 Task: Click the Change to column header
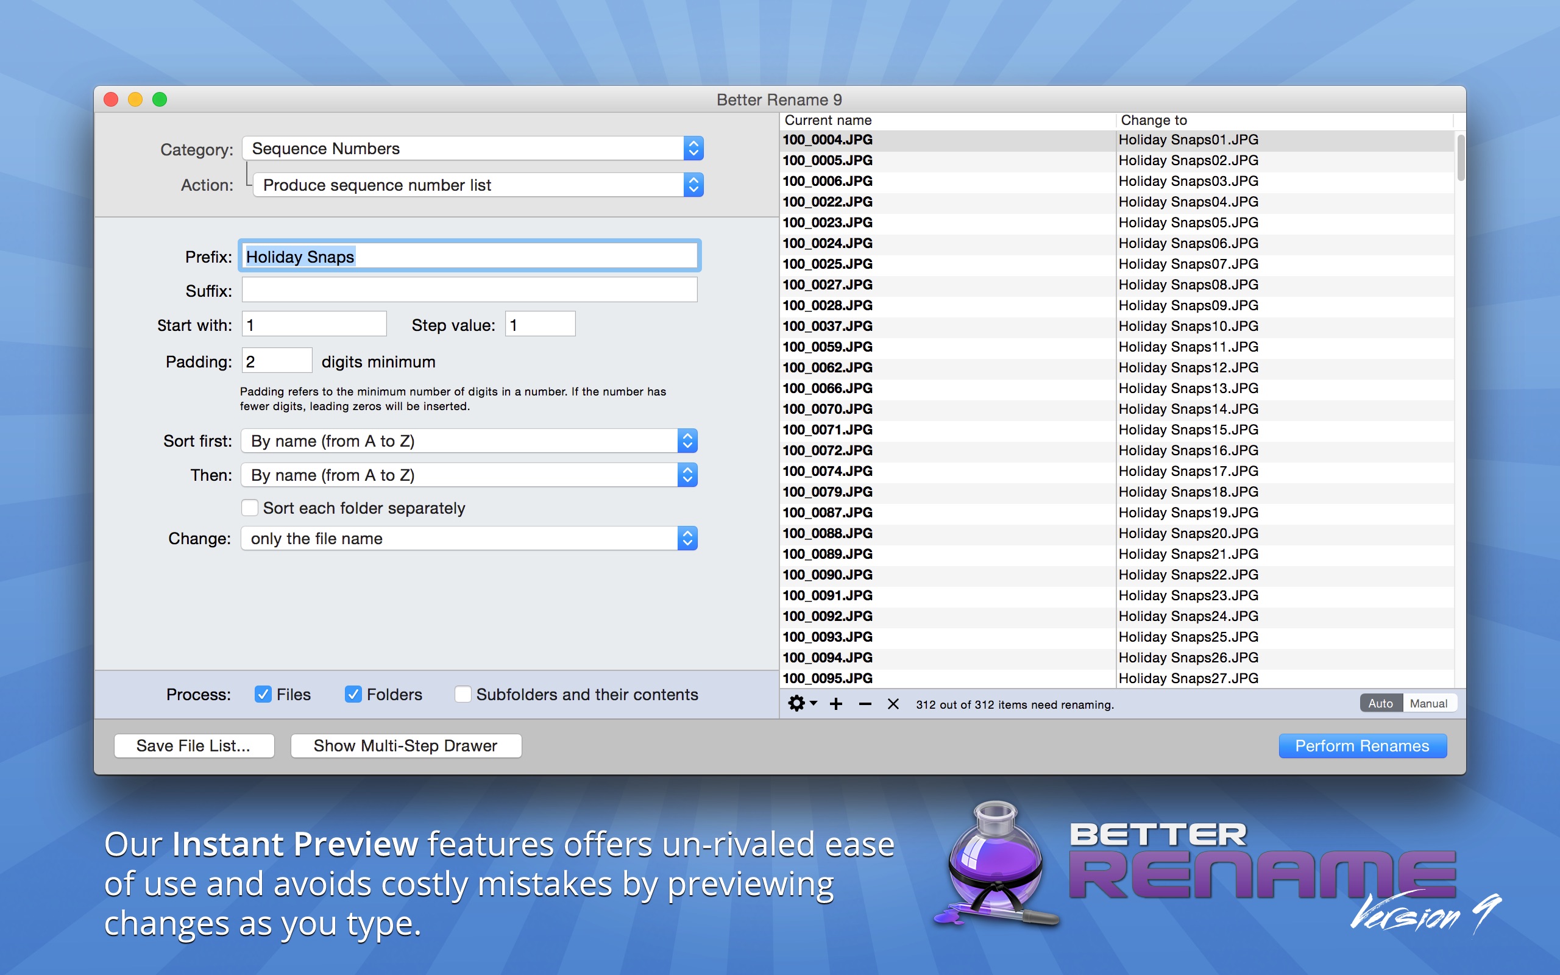pyautogui.click(x=1285, y=120)
